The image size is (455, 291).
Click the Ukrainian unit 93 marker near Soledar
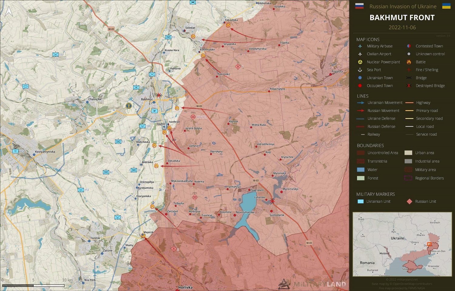(168, 37)
